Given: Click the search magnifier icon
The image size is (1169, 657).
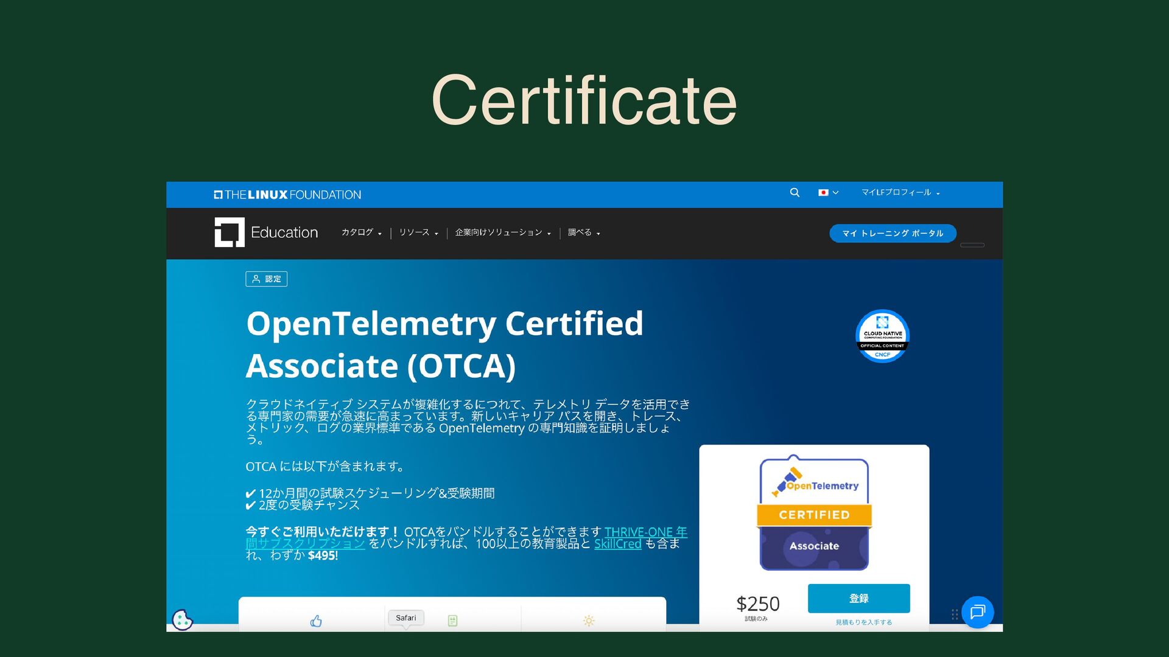Looking at the screenshot, I should (795, 193).
